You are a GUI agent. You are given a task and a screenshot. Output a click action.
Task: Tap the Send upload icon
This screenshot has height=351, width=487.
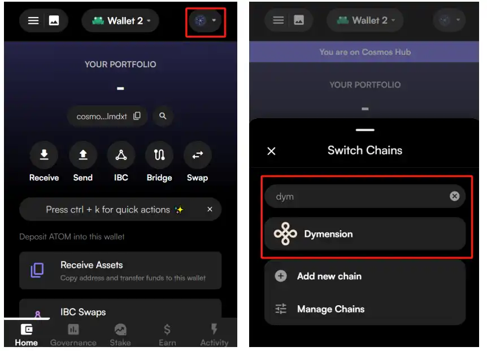pyautogui.click(x=83, y=155)
